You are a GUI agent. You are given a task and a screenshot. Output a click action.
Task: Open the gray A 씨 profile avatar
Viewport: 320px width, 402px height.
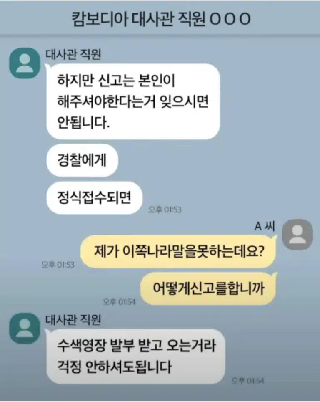(297, 235)
